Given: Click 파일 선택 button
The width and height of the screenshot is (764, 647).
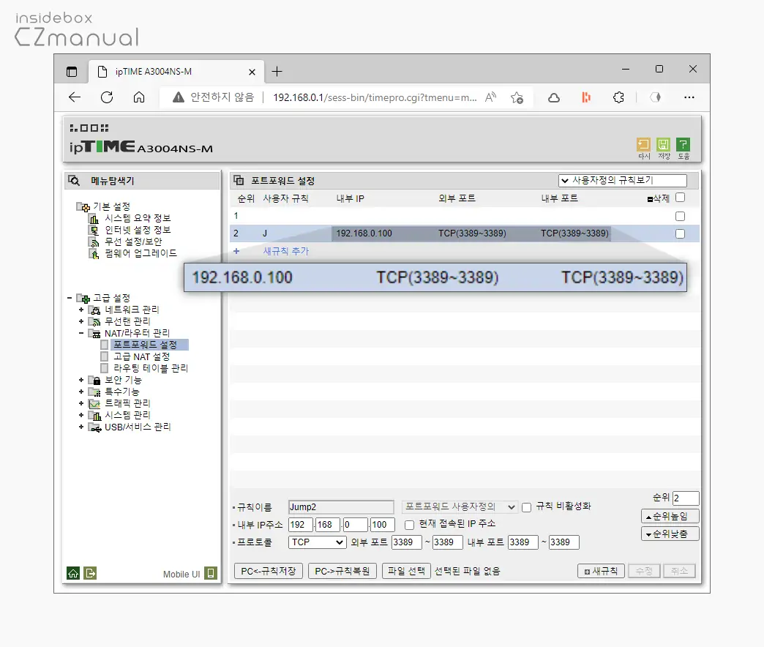Looking at the screenshot, I should (406, 571).
